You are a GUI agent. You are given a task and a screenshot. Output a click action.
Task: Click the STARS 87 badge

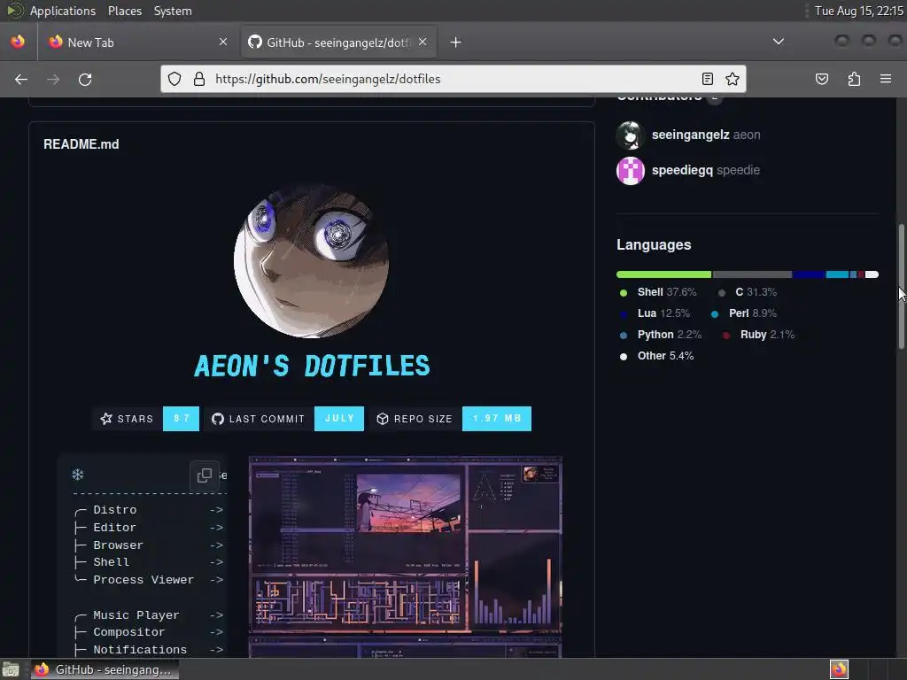[x=146, y=419]
